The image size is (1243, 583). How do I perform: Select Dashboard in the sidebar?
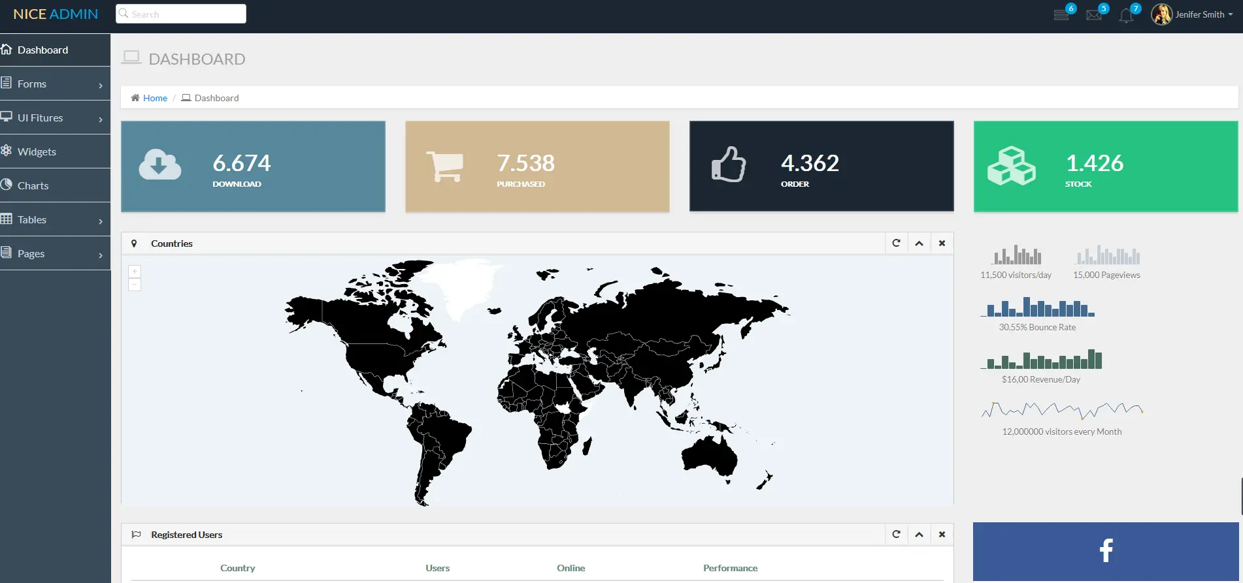pyautogui.click(x=55, y=50)
